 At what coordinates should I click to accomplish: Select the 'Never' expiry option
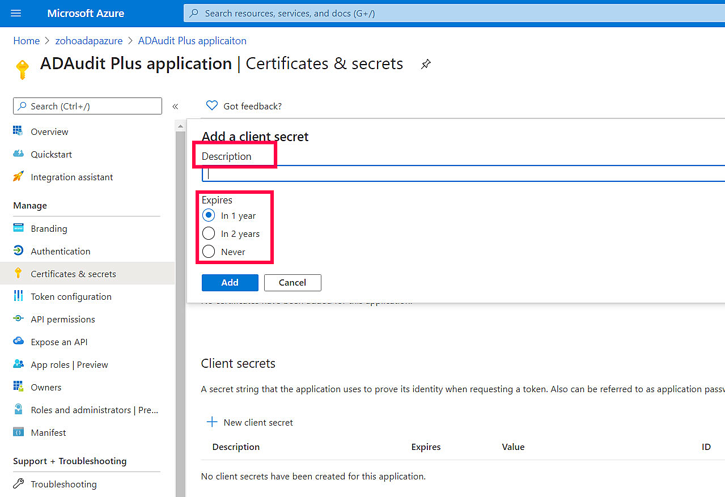pyautogui.click(x=209, y=251)
